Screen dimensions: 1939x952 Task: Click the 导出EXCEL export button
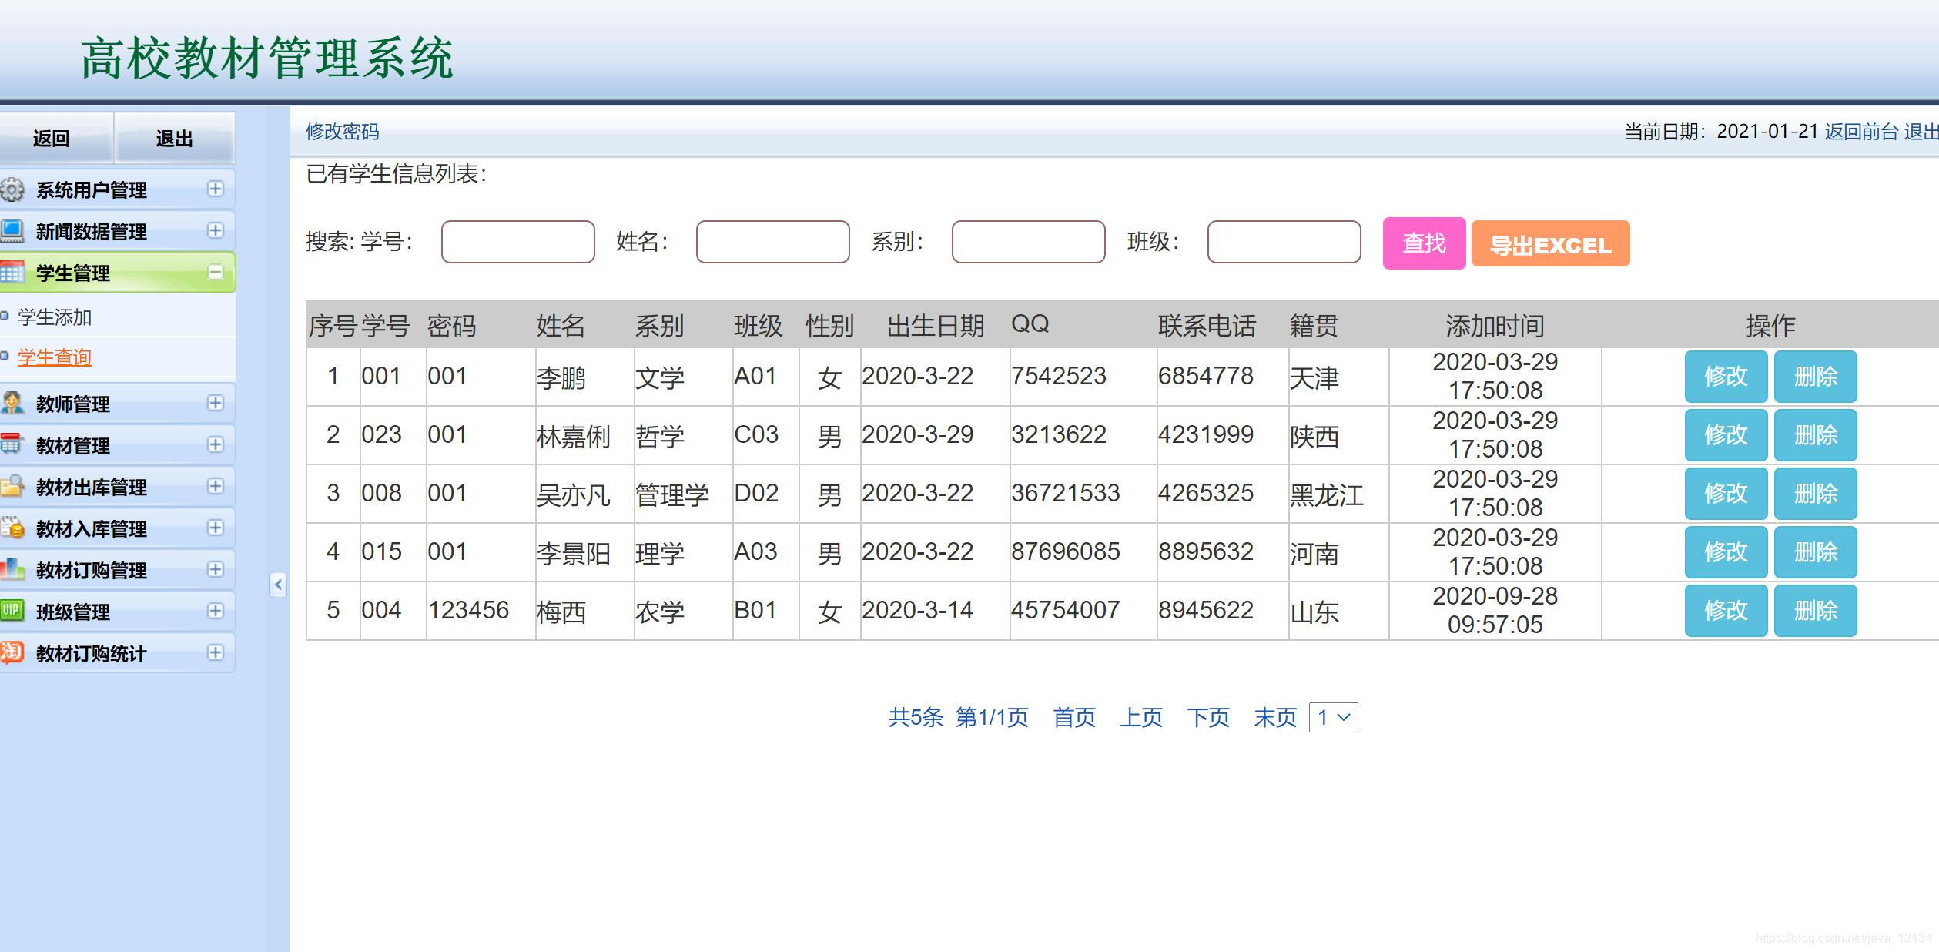[x=1550, y=244]
